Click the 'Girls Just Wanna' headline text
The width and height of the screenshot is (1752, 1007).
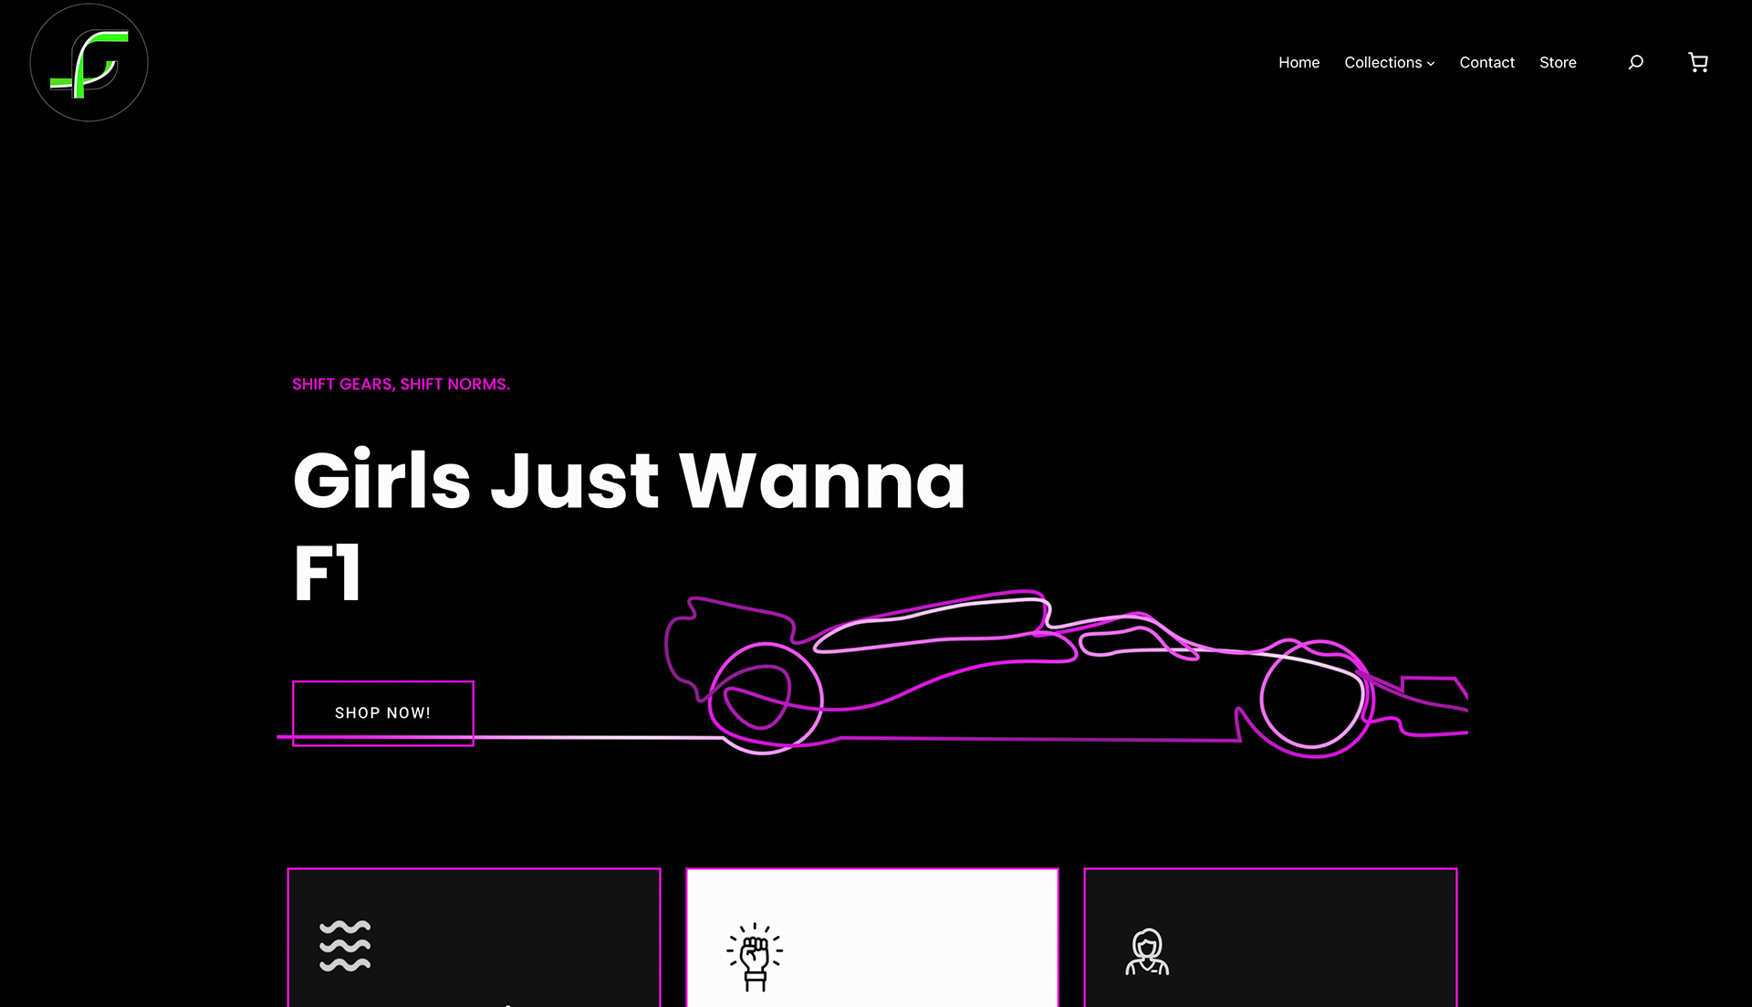coord(629,481)
